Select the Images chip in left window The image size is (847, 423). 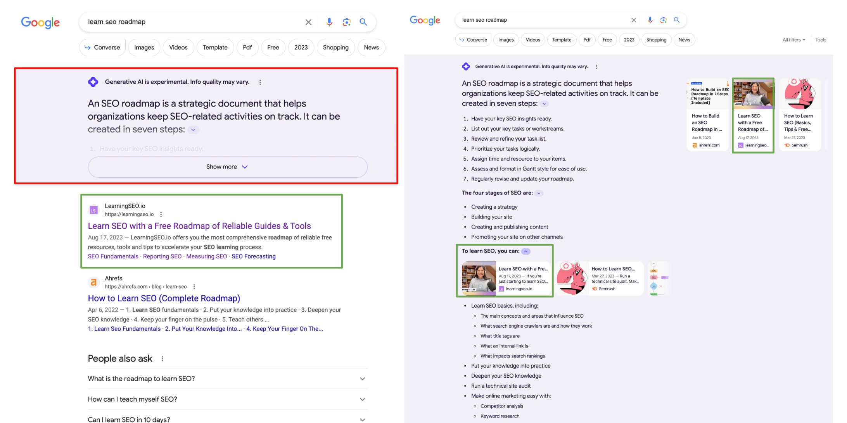(x=144, y=47)
